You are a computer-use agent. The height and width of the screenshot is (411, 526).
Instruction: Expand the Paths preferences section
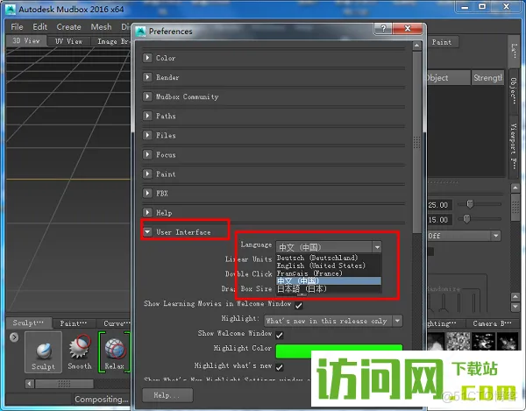147,116
